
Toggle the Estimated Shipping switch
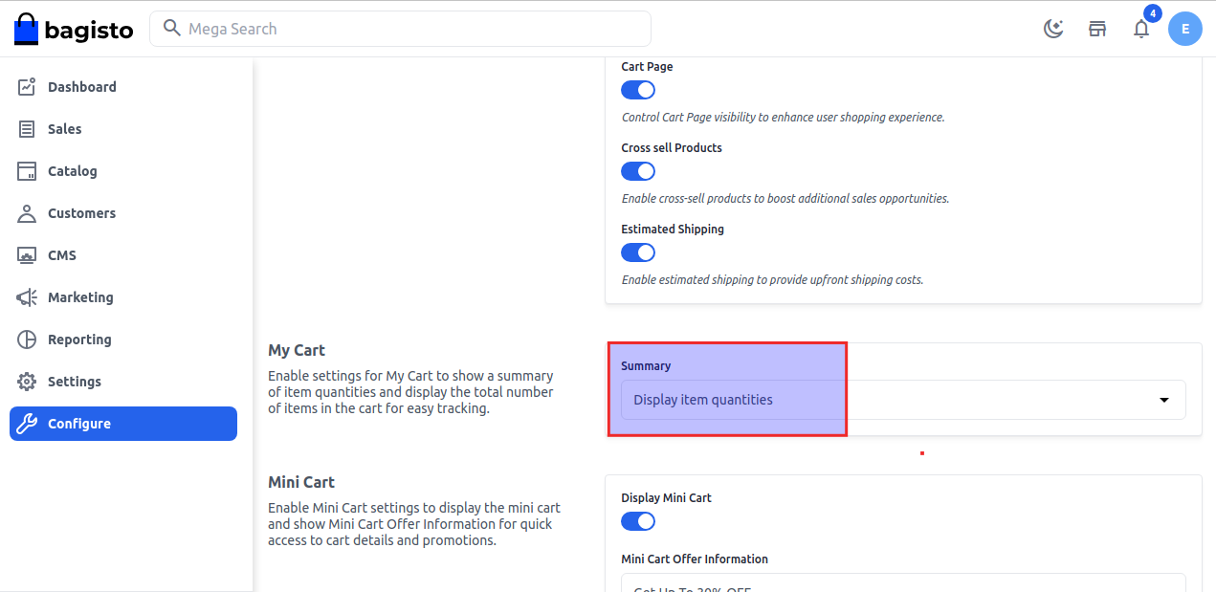point(638,252)
